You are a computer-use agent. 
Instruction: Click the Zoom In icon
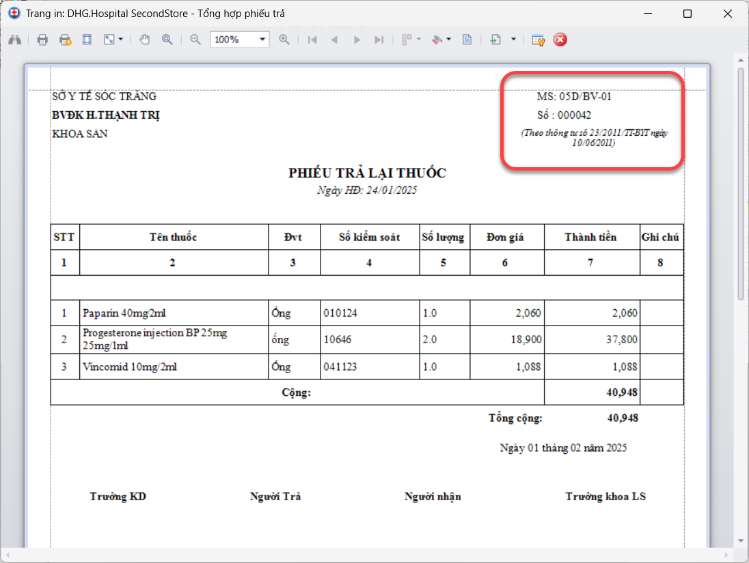pos(284,40)
